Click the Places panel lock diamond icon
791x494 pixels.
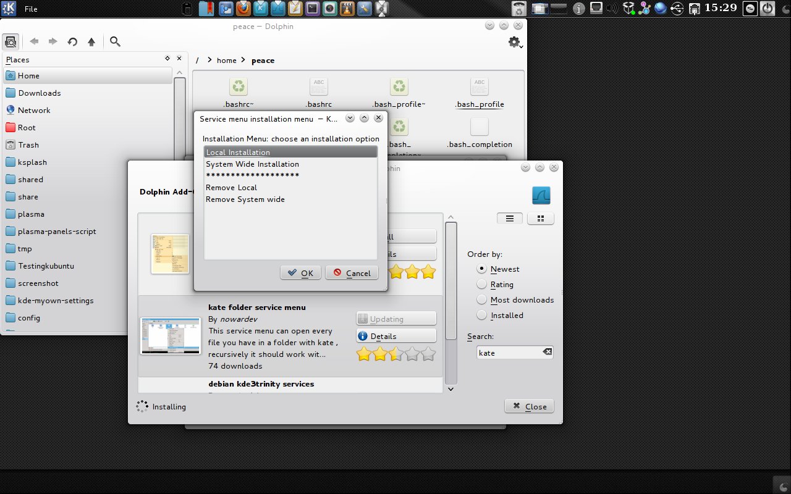(167, 59)
